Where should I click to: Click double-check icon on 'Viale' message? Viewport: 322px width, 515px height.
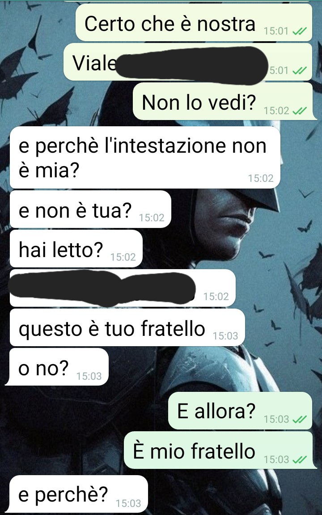299,71
